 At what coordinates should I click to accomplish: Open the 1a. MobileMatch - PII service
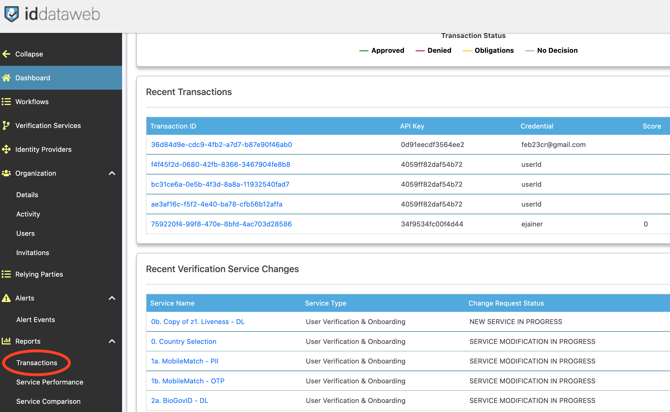pos(185,361)
